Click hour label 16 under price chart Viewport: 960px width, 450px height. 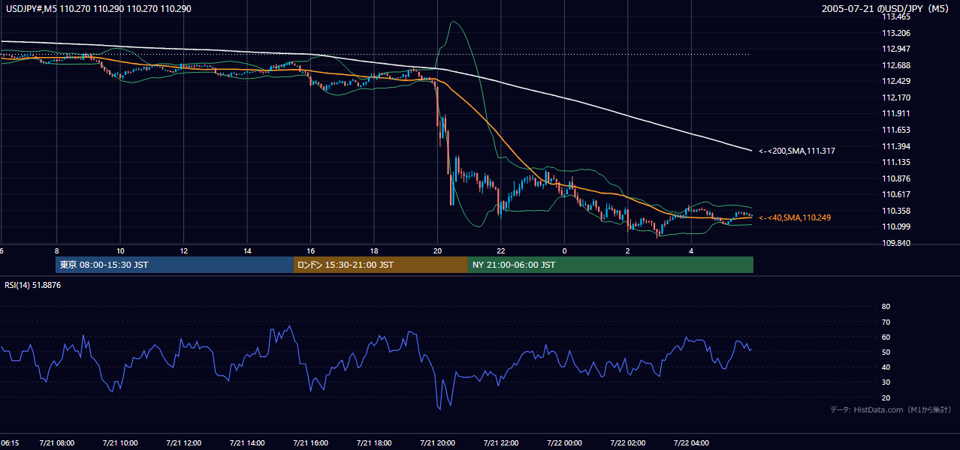(310, 250)
